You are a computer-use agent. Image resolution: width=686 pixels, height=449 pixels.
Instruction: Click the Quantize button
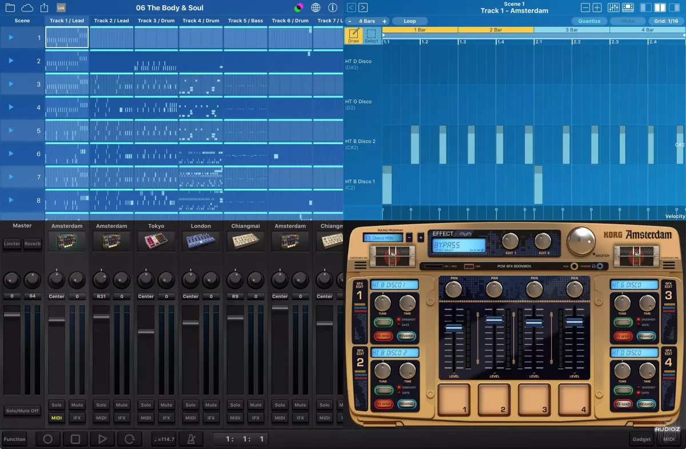(589, 21)
